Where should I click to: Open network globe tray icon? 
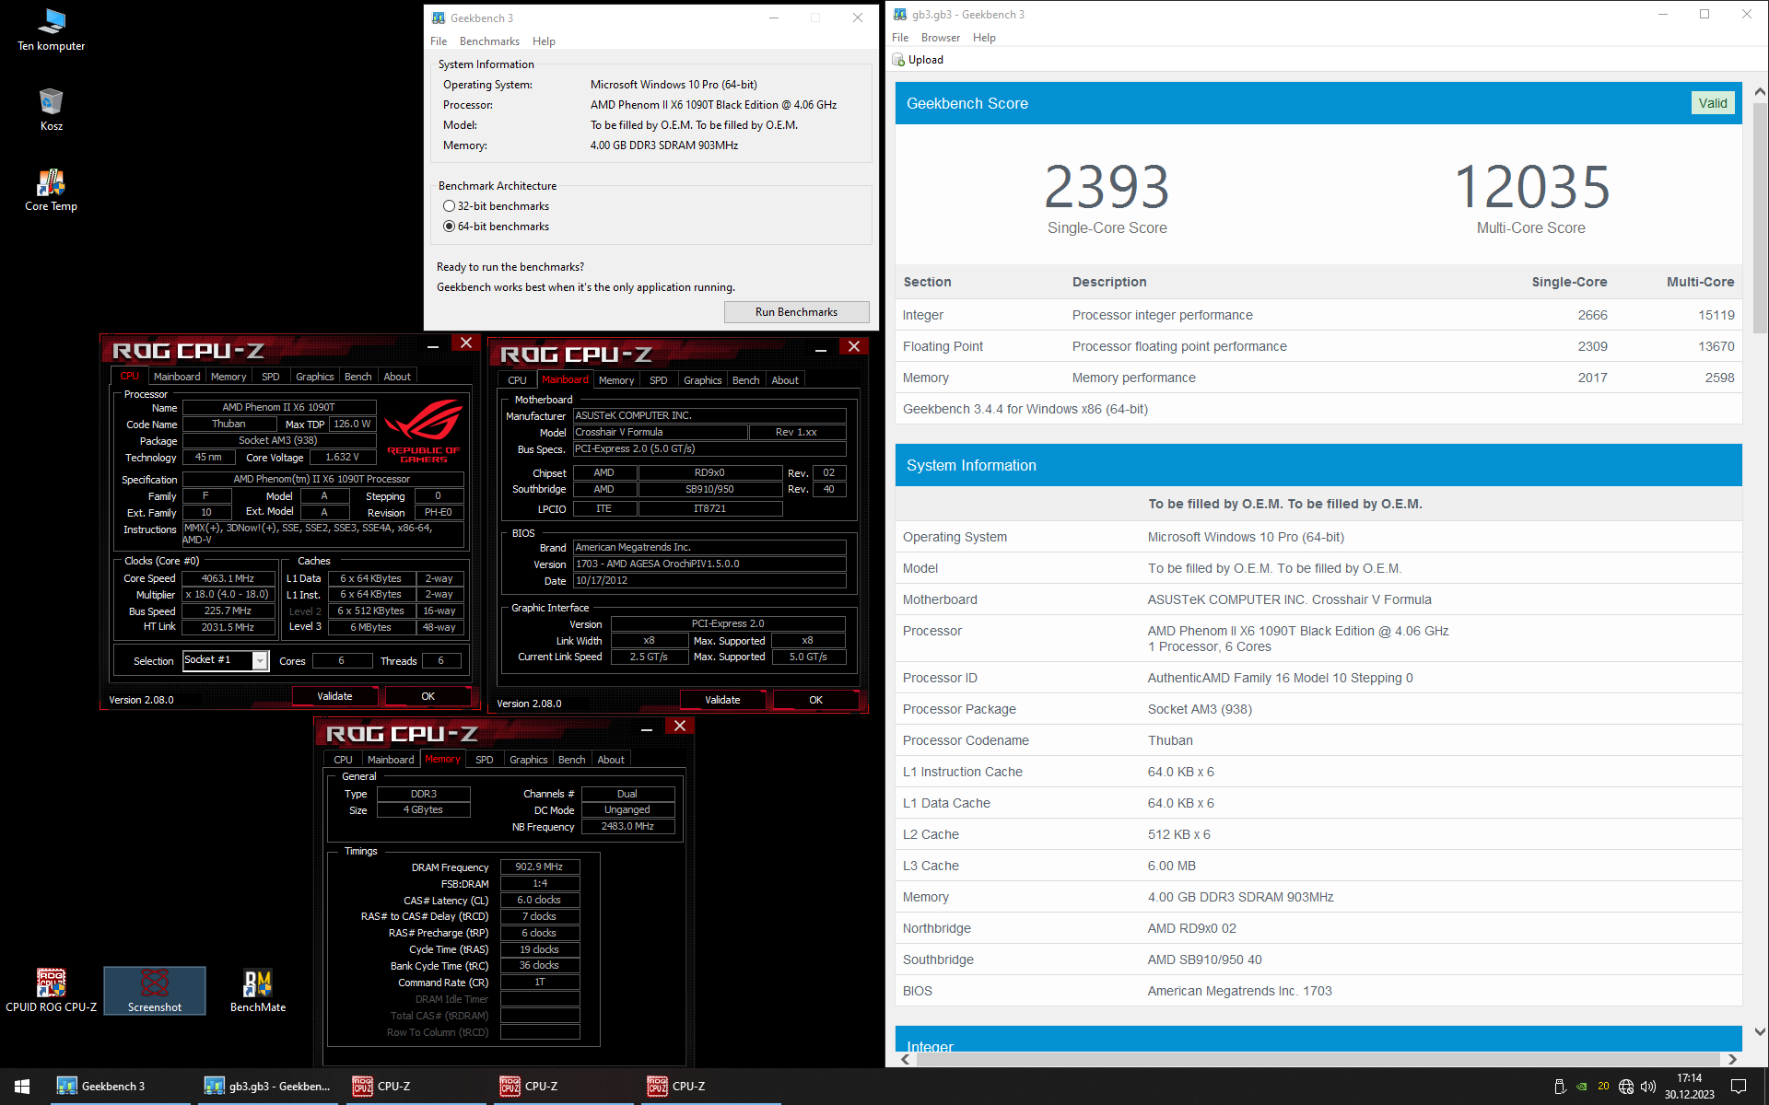1626,1087
